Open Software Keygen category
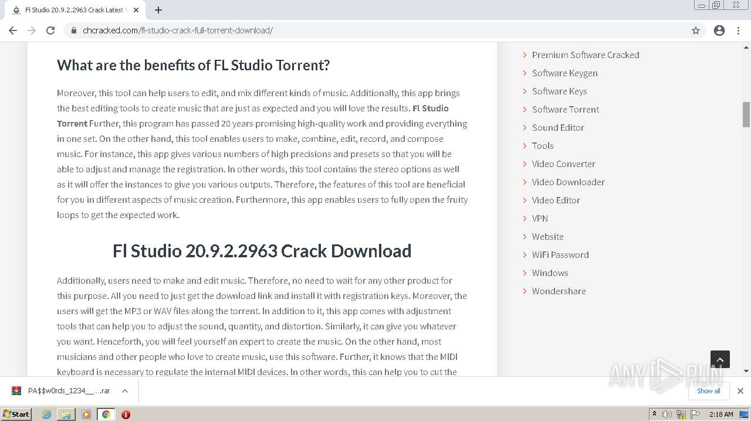The image size is (751, 422). pyautogui.click(x=564, y=73)
